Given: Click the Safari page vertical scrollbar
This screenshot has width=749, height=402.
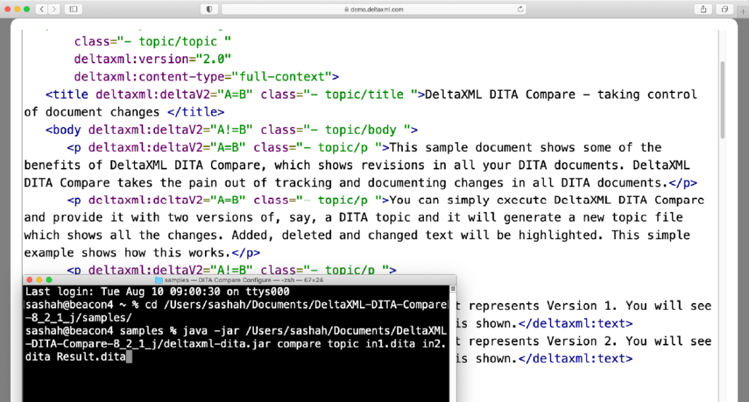Looking at the screenshot, I should [722, 100].
